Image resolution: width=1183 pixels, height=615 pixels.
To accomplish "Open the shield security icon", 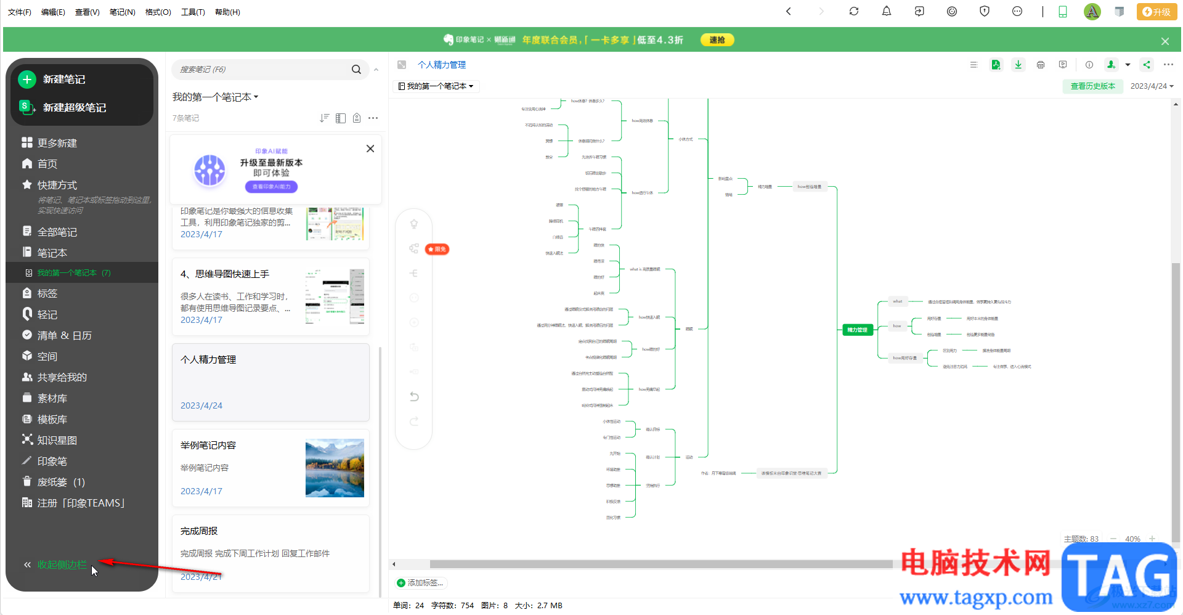I will click(985, 11).
